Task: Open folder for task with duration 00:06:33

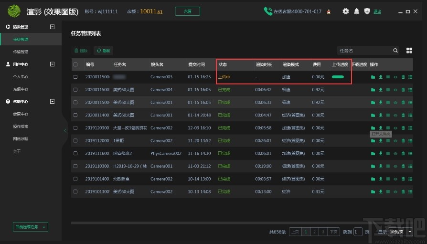Action: [373, 103]
